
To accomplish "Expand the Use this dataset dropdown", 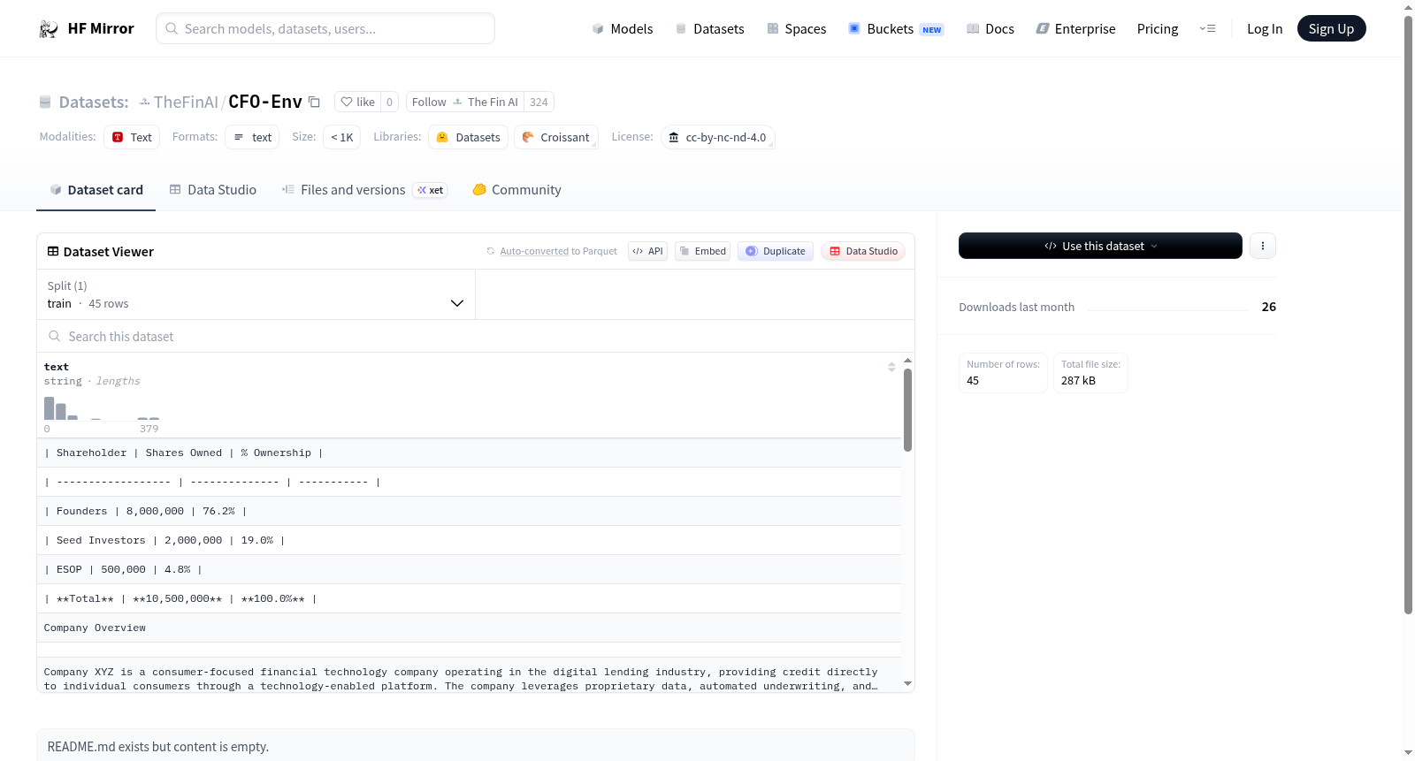I will pyautogui.click(x=1100, y=246).
